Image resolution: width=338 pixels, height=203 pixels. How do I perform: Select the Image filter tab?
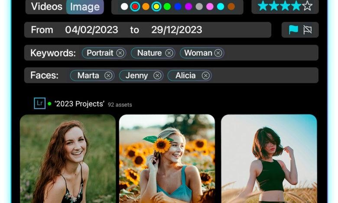point(85,7)
